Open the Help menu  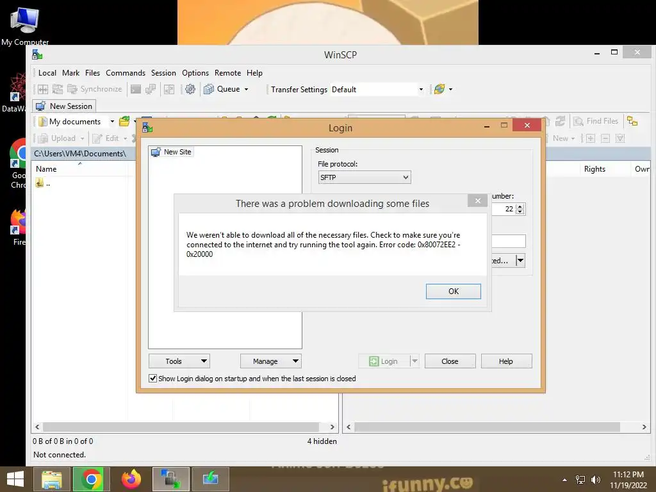pyautogui.click(x=254, y=73)
